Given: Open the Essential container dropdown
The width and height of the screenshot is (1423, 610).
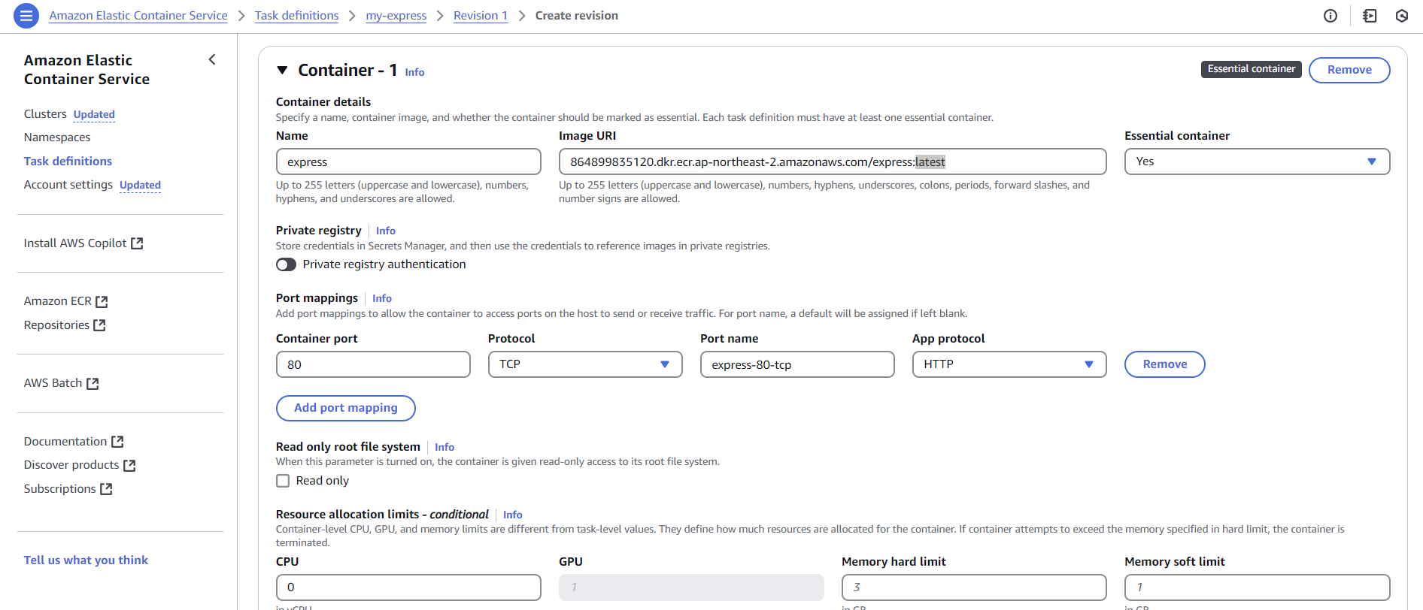Looking at the screenshot, I should point(1256,162).
